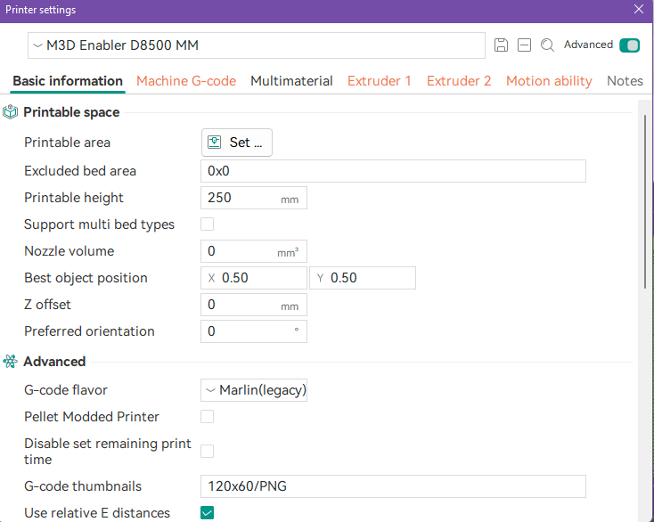Click the Advanced section atom icon

[11, 362]
